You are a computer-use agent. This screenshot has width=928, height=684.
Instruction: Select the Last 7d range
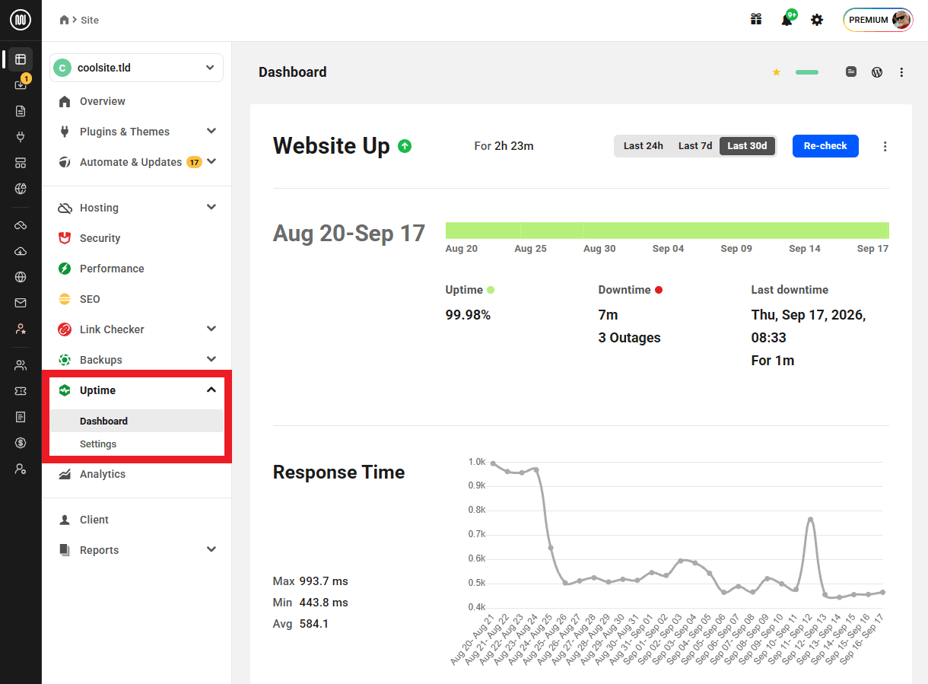(x=695, y=146)
